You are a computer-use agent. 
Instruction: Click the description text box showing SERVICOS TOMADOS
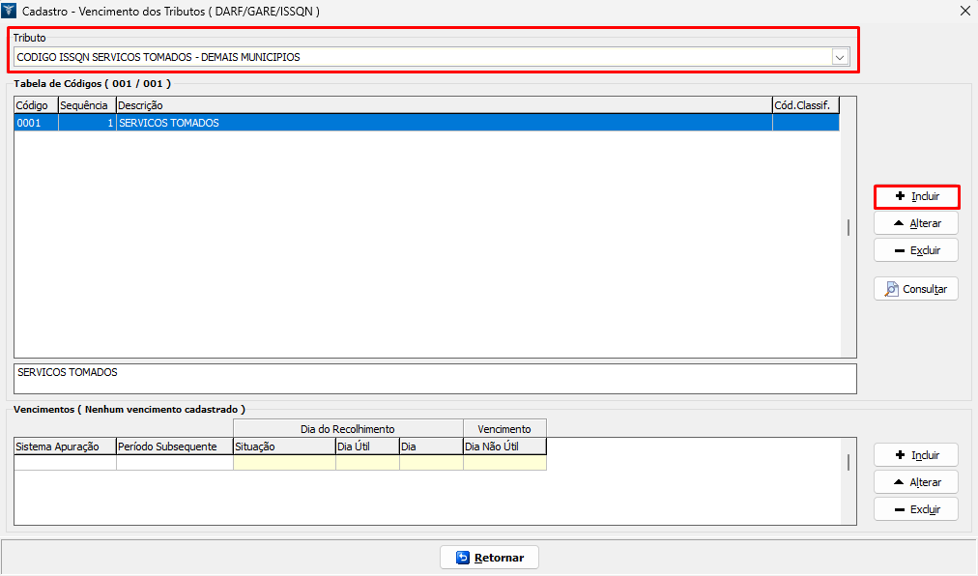click(x=435, y=378)
